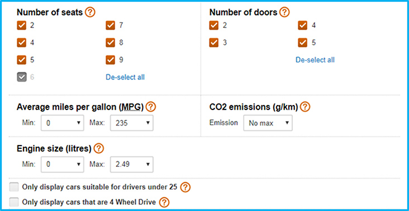
Task: Open help icon for Number of seats
Action: click(x=91, y=12)
